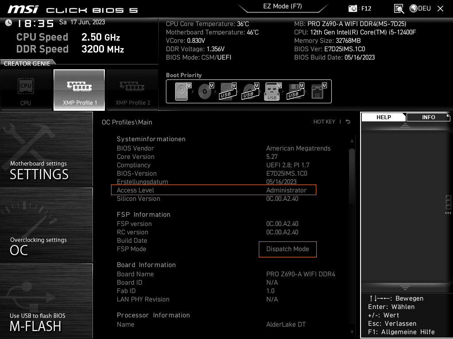This screenshot has width=453, height=339.
Task: Select the RC version row
Action: 207,232
